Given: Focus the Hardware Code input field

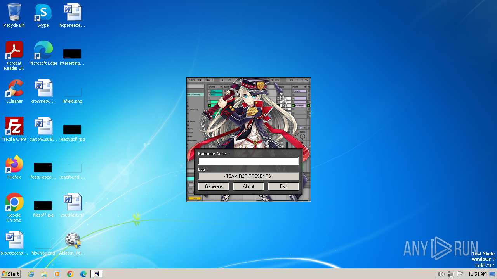Looking at the screenshot, I should (x=248, y=161).
